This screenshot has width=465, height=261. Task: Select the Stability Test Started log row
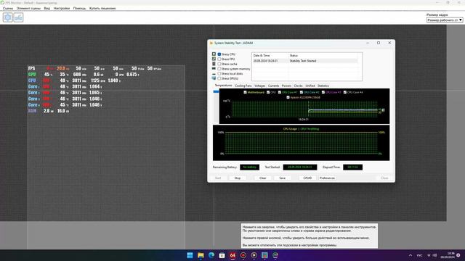tap(305, 61)
